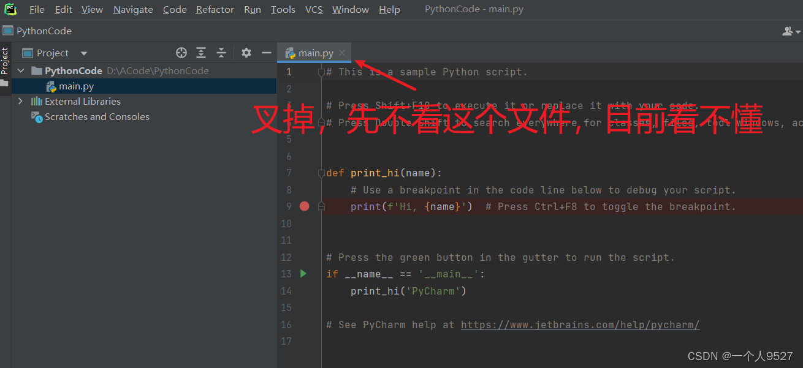
Task: Click the Collapse All icon
Action: pos(221,53)
